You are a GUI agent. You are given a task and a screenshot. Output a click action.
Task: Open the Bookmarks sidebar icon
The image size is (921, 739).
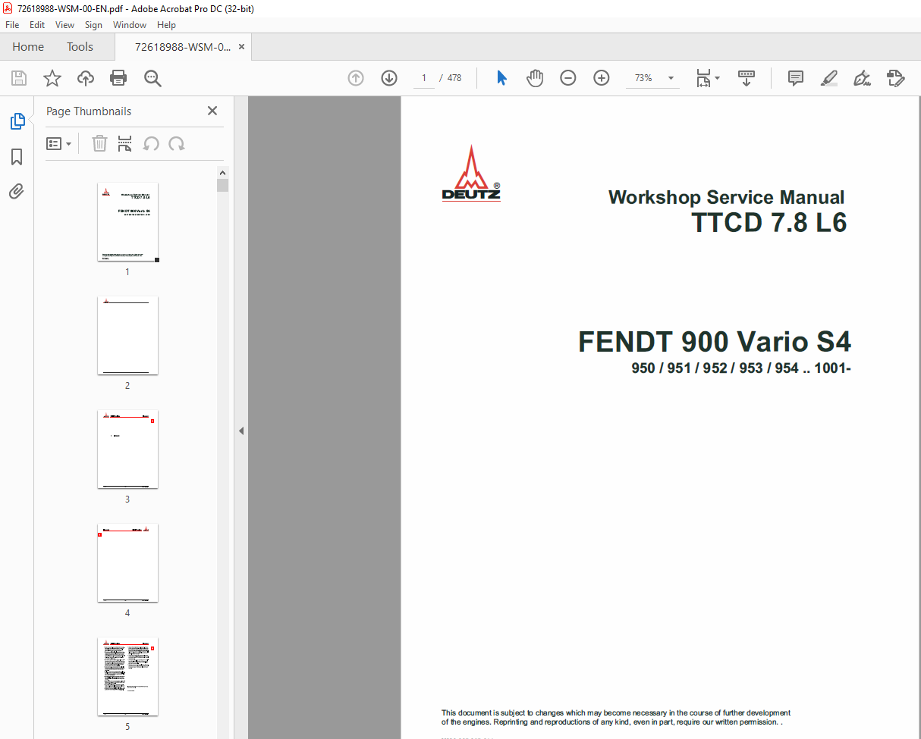[x=17, y=157]
